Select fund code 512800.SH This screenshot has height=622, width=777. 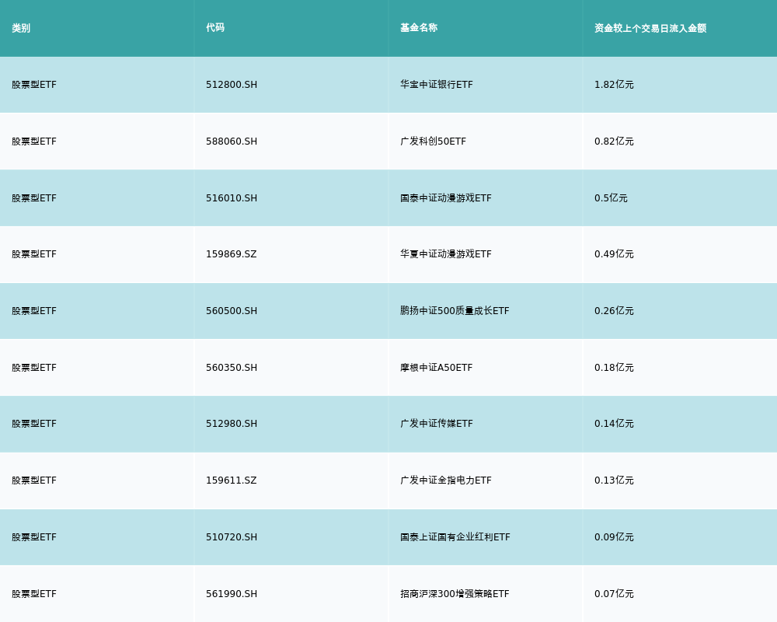point(232,85)
